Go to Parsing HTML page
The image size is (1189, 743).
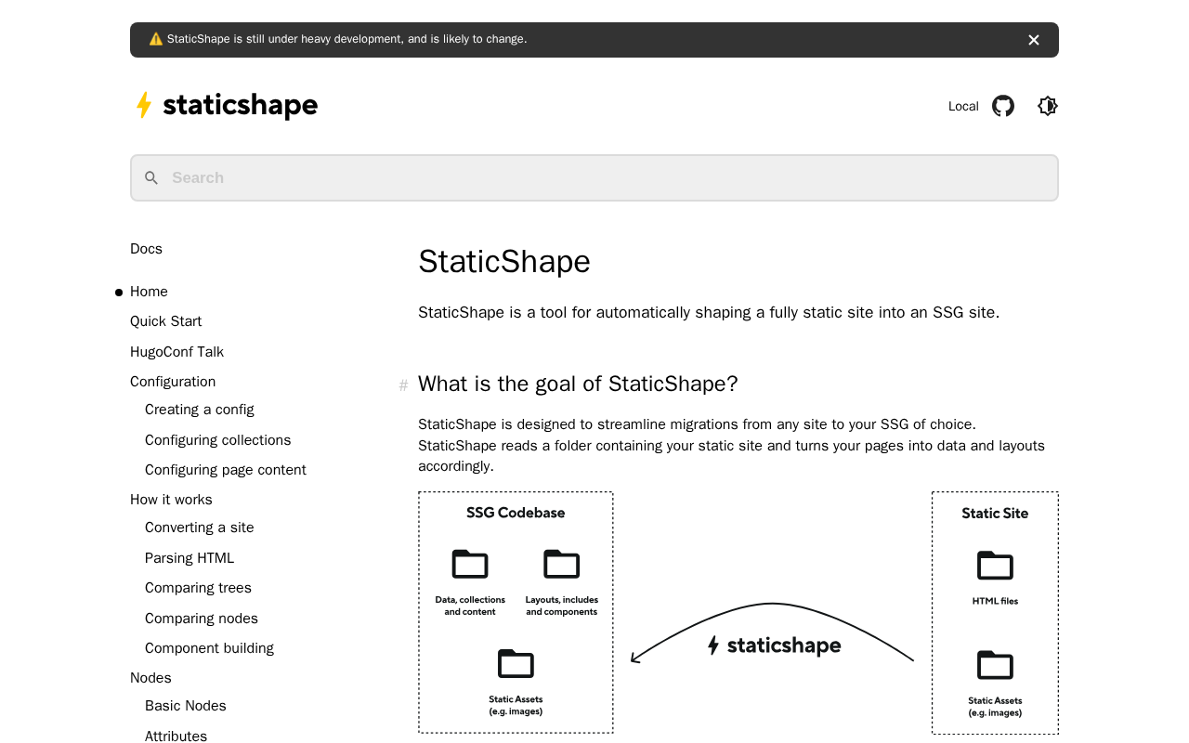[189, 558]
